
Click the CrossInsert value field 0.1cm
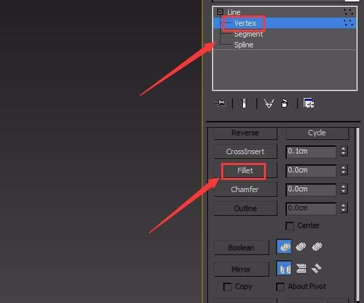coord(311,151)
